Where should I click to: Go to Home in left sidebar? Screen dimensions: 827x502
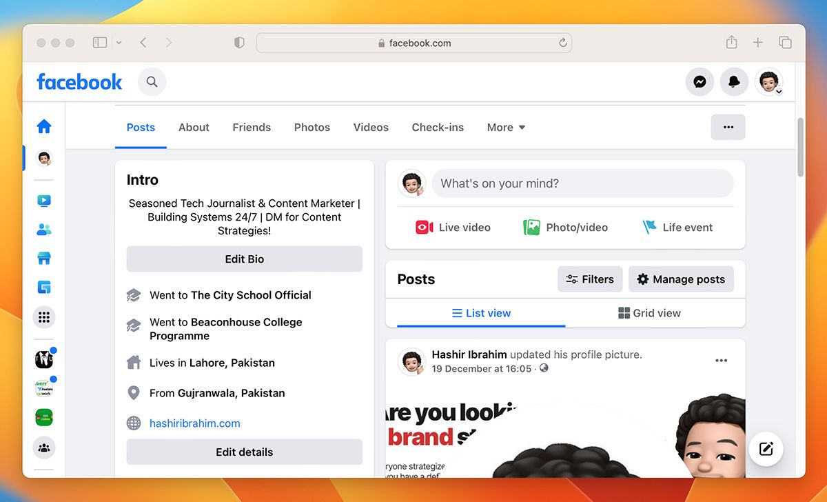tap(44, 126)
